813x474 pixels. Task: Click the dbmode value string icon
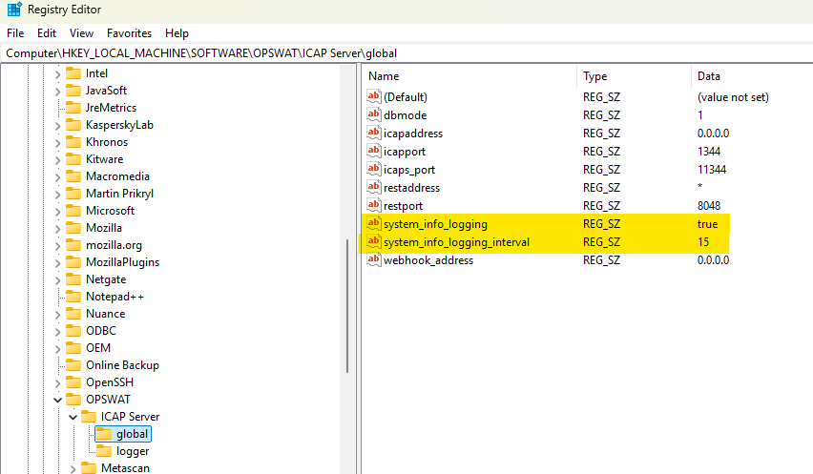[x=373, y=114]
